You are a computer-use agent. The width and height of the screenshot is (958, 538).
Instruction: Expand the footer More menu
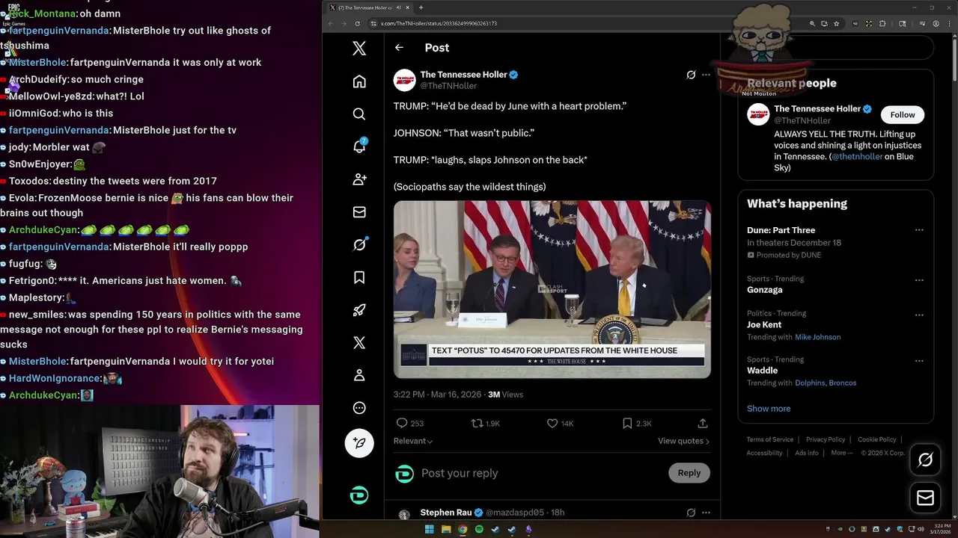pos(842,453)
